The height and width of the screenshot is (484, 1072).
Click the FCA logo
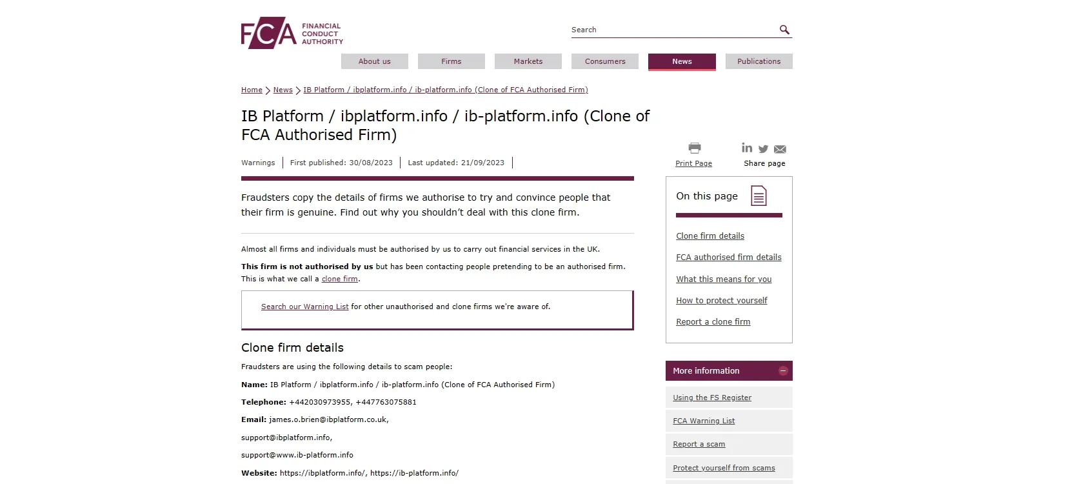click(292, 33)
